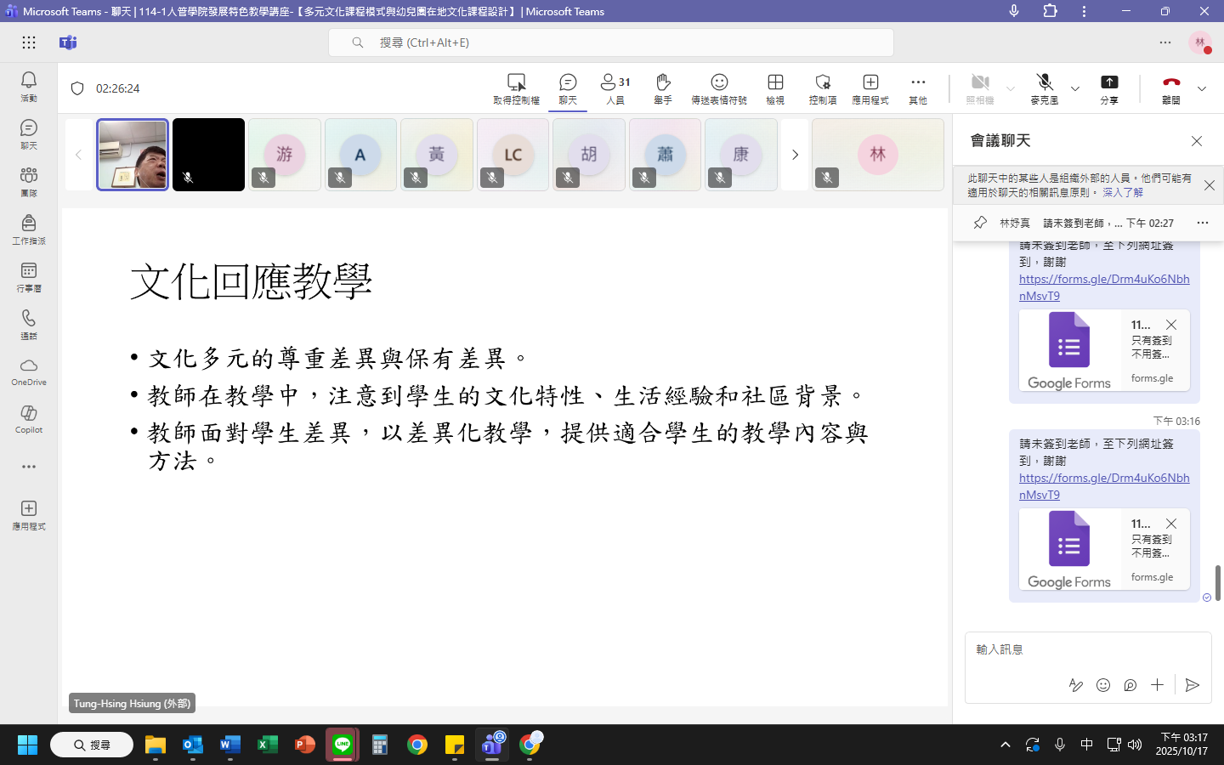Open the latest forms.gle sign-in link
Image resolution: width=1224 pixels, height=765 pixels.
(x=1103, y=485)
